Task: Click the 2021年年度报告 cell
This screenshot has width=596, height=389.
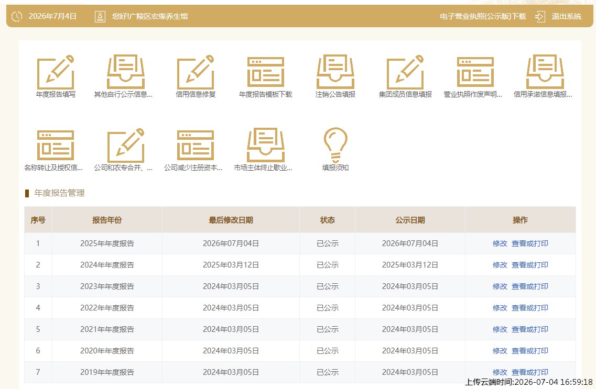Action: click(x=107, y=329)
